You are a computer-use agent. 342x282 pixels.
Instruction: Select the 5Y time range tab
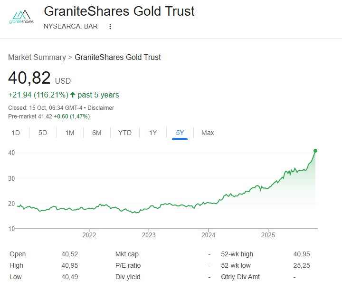click(x=180, y=133)
